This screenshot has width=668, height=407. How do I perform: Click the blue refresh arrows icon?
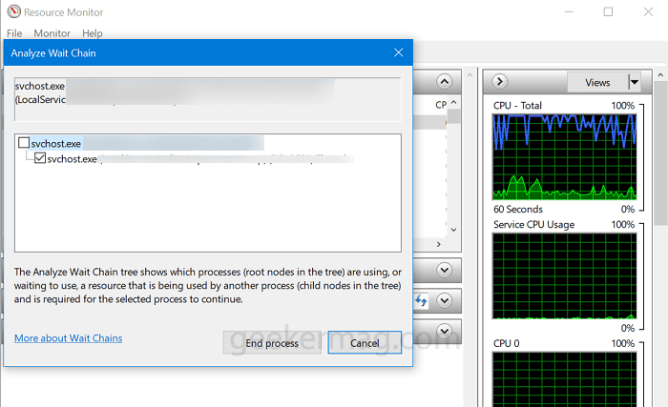421,301
